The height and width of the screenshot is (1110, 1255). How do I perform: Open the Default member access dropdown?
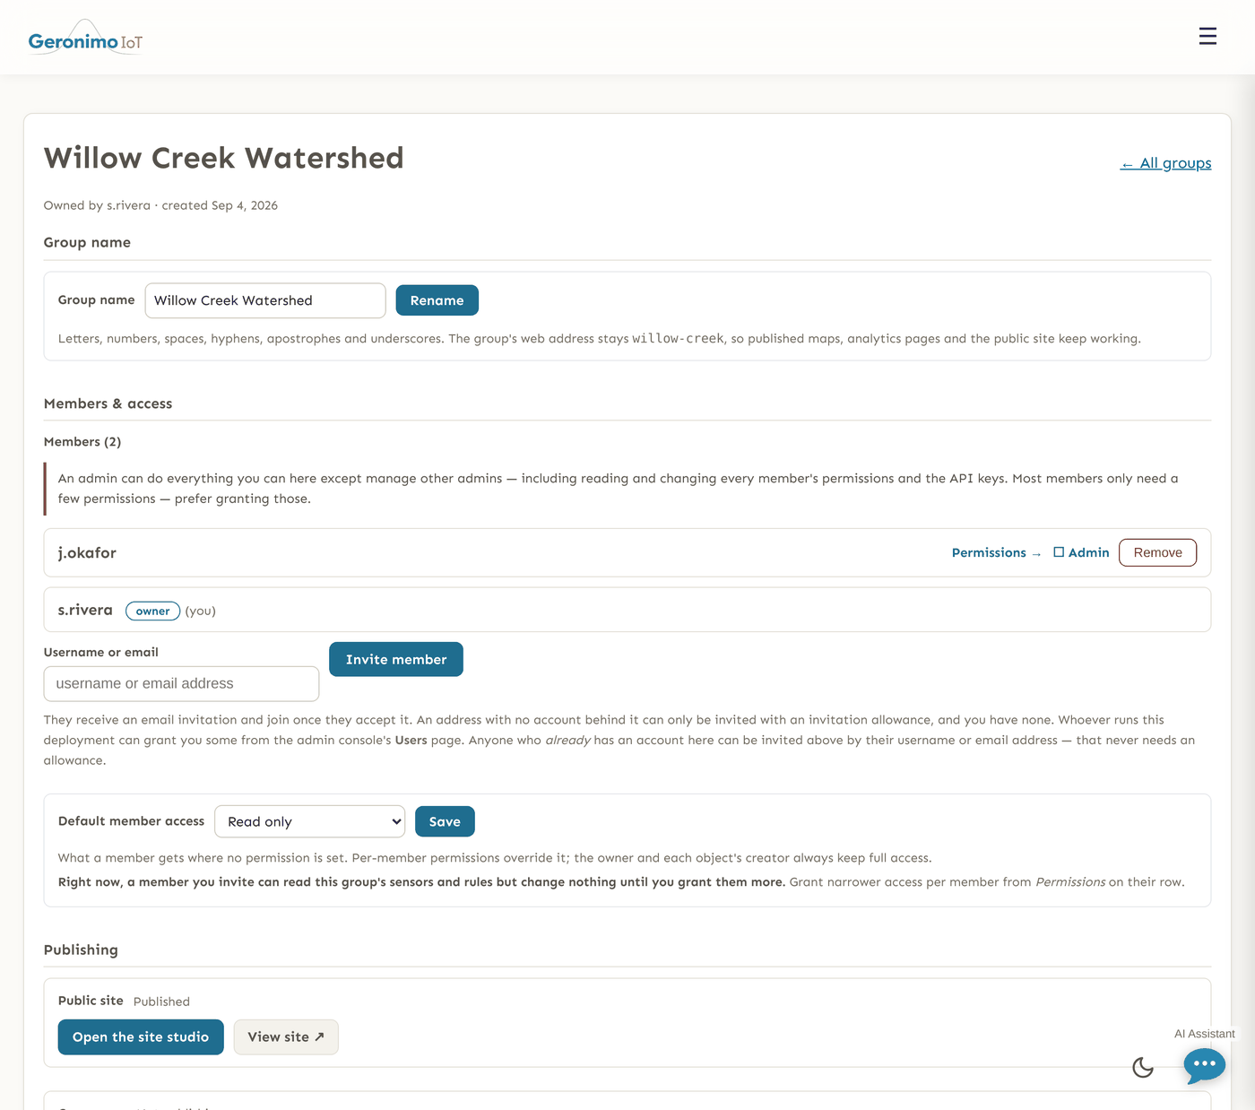point(309,821)
